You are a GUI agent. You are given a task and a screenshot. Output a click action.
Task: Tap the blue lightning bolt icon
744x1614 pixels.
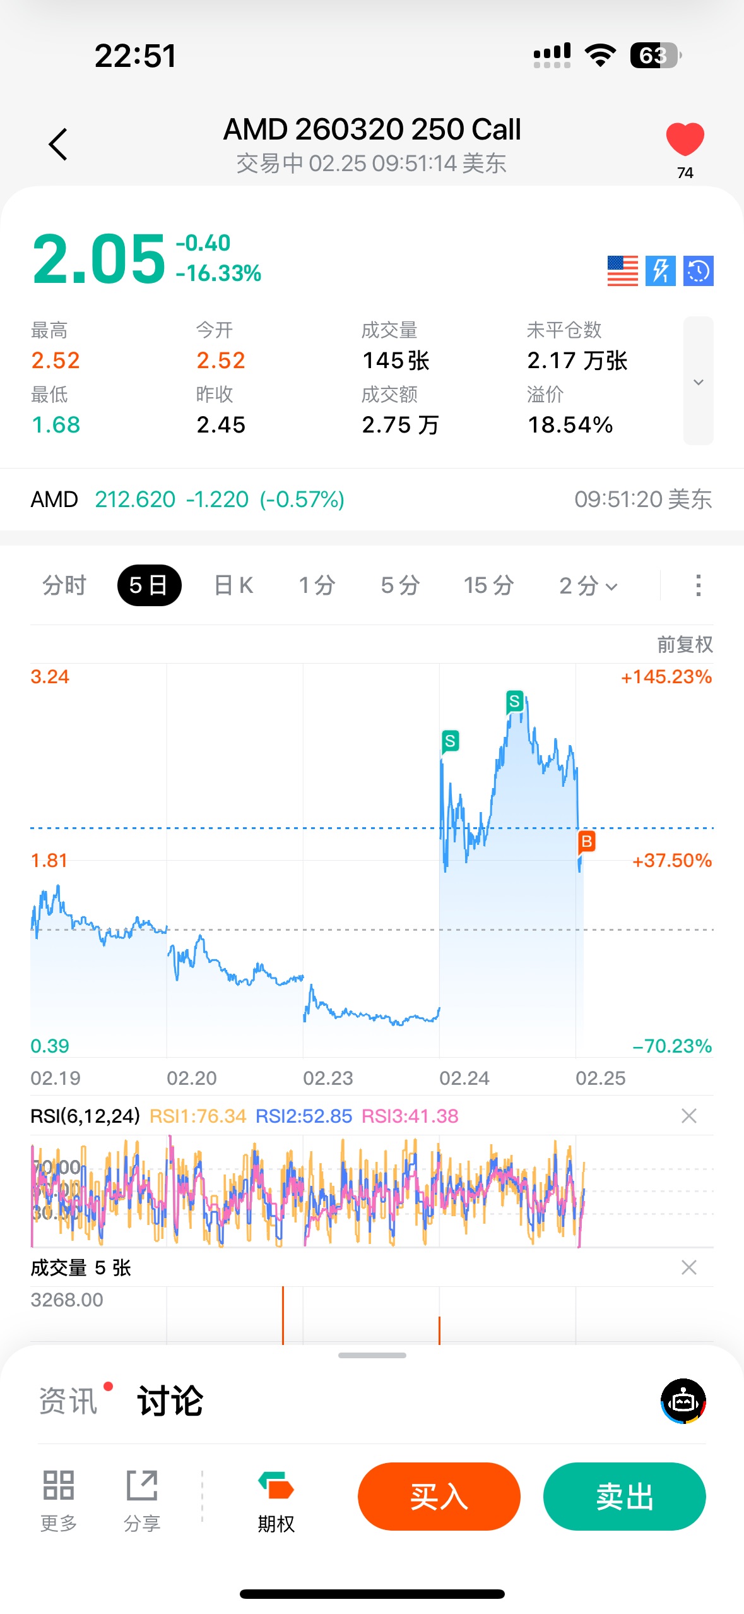coord(660,271)
